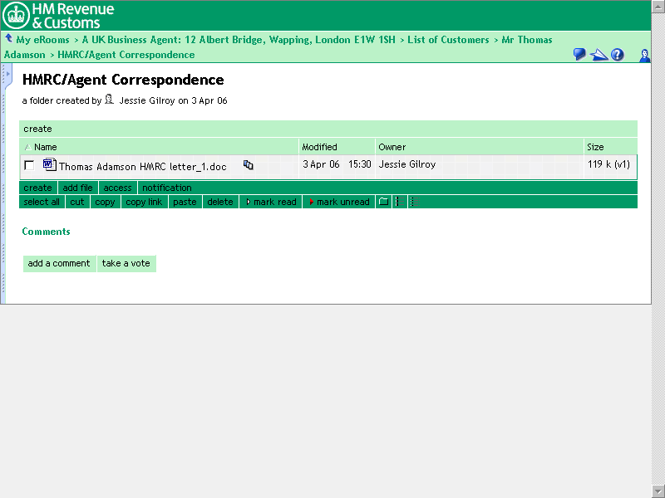The image size is (665, 498).
Task: Click the up arrow beside My eRooms
Action: pyautogui.click(x=8, y=38)
